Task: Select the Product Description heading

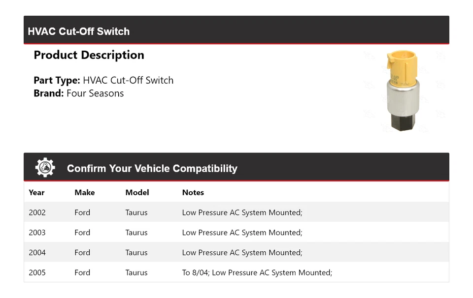Action: pyautogui.click(x=89, y=55)
